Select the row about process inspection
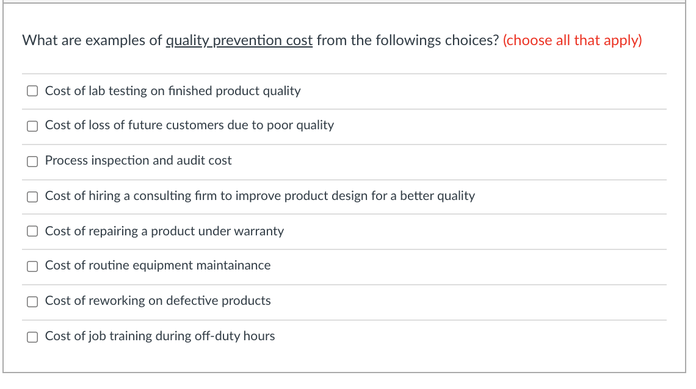The image size is (696, 389). pos(138,161)
